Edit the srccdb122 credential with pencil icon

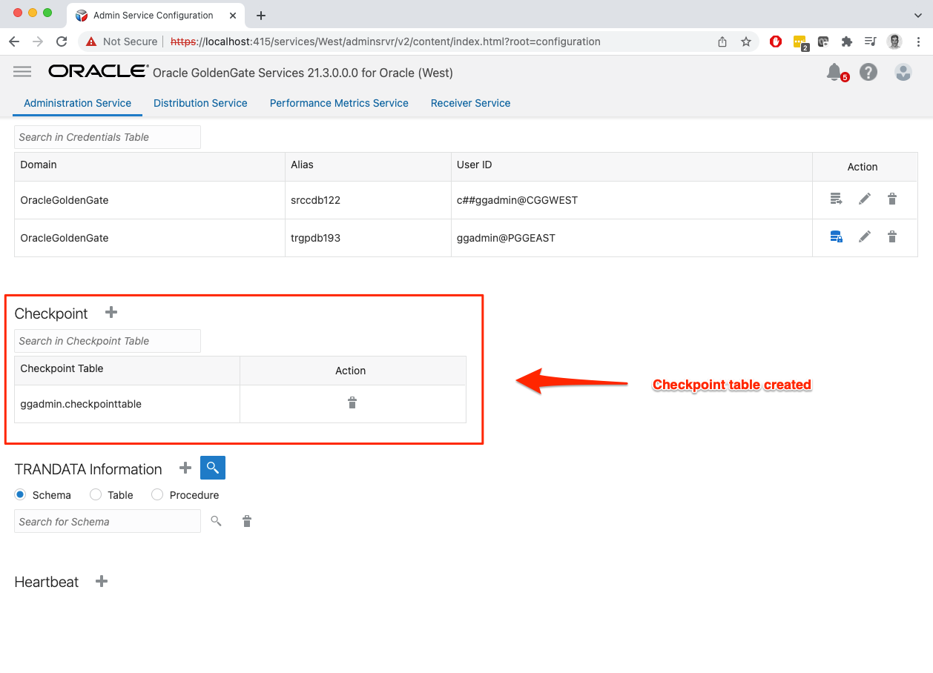pyautogui.click(x=864, y=199)
